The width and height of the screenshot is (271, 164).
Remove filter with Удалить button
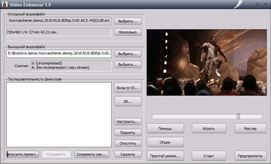pos(128,155)
